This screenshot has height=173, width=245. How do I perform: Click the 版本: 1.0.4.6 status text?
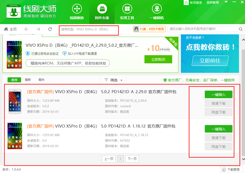click(x=12, y=169)
